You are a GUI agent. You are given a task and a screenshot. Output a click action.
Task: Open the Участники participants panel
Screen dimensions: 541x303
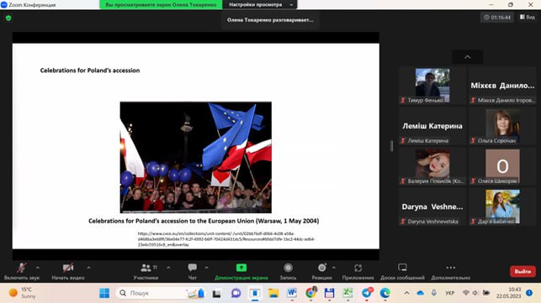point(146,271)
